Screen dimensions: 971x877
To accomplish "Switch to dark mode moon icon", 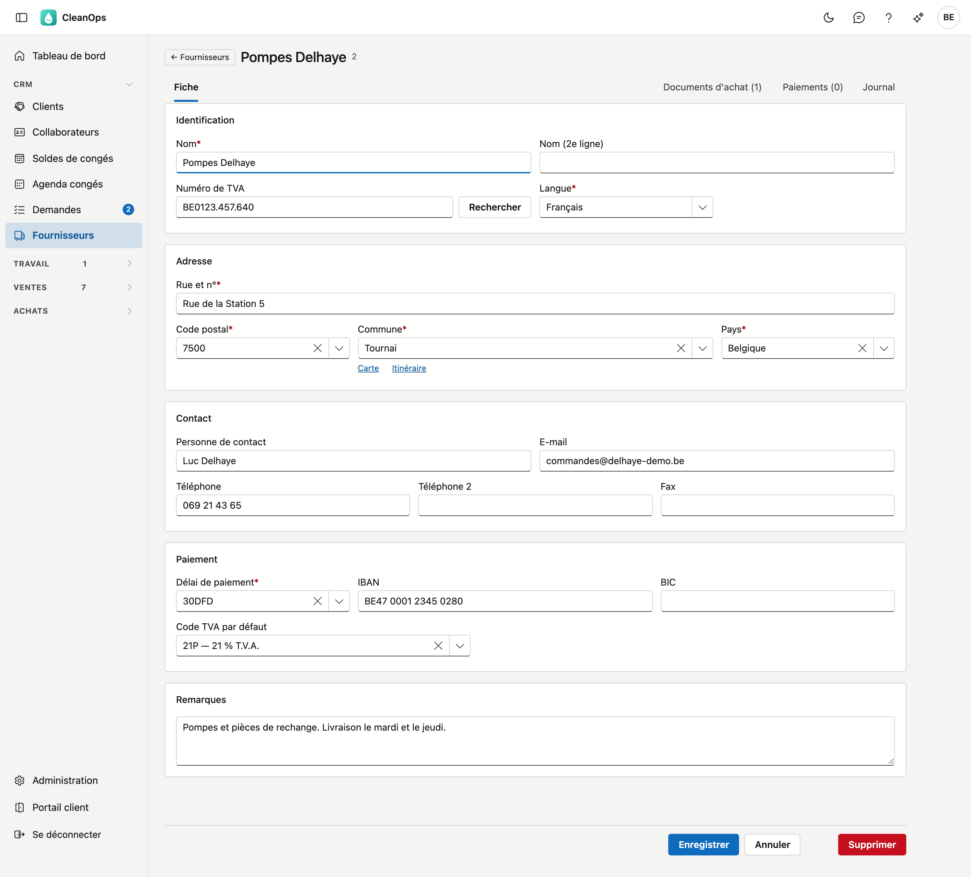I will point(828,17).
